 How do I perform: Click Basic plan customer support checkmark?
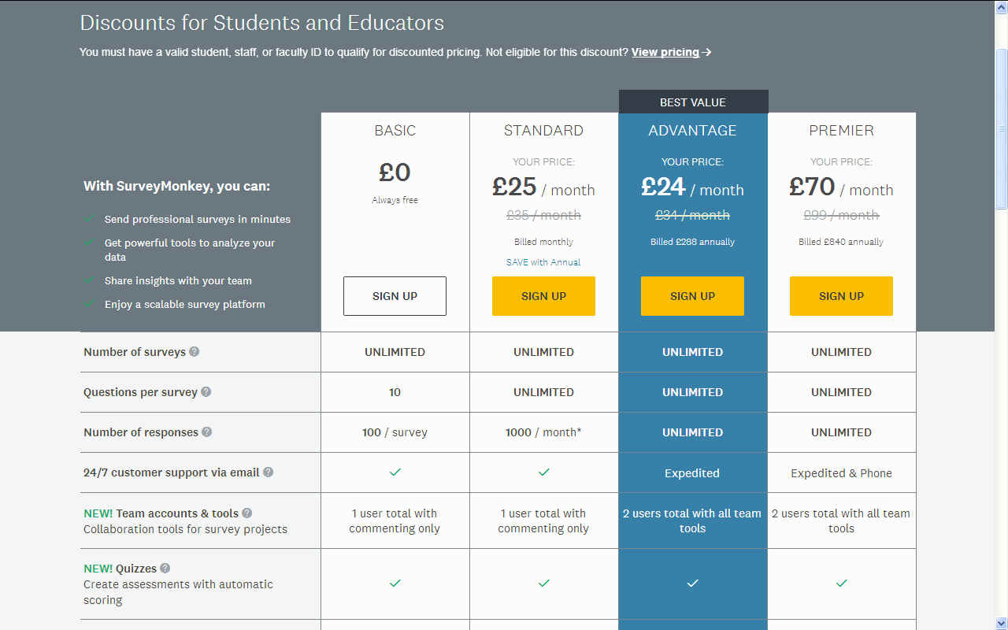pyautogui.click(x=395, y=472)
